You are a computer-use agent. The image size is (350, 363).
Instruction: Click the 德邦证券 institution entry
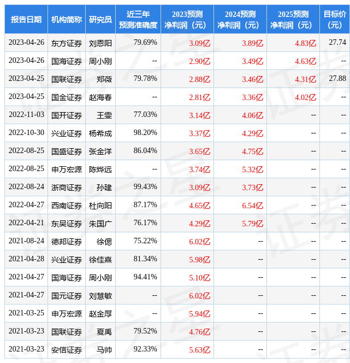[x=67, y=241]
